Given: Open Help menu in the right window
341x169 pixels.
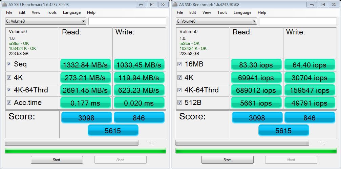Looking at the screenshot, I should click(x=262, y=12).
